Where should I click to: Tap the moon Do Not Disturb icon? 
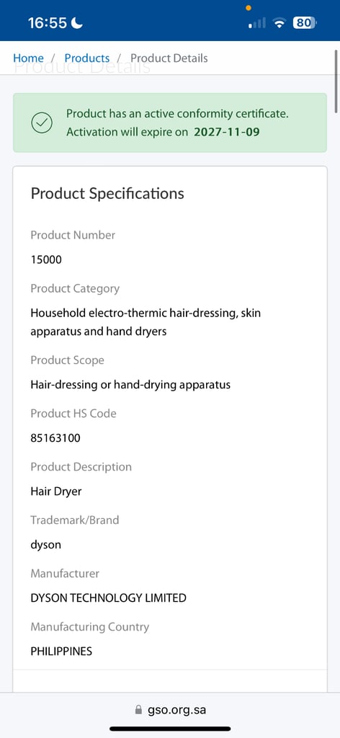coord(76,22)
